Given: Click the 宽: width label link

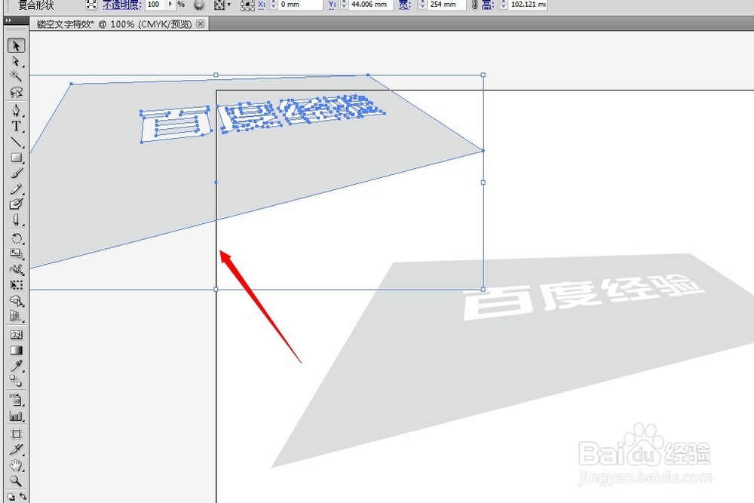Looking at the screenshot, I should pos(404,5).
